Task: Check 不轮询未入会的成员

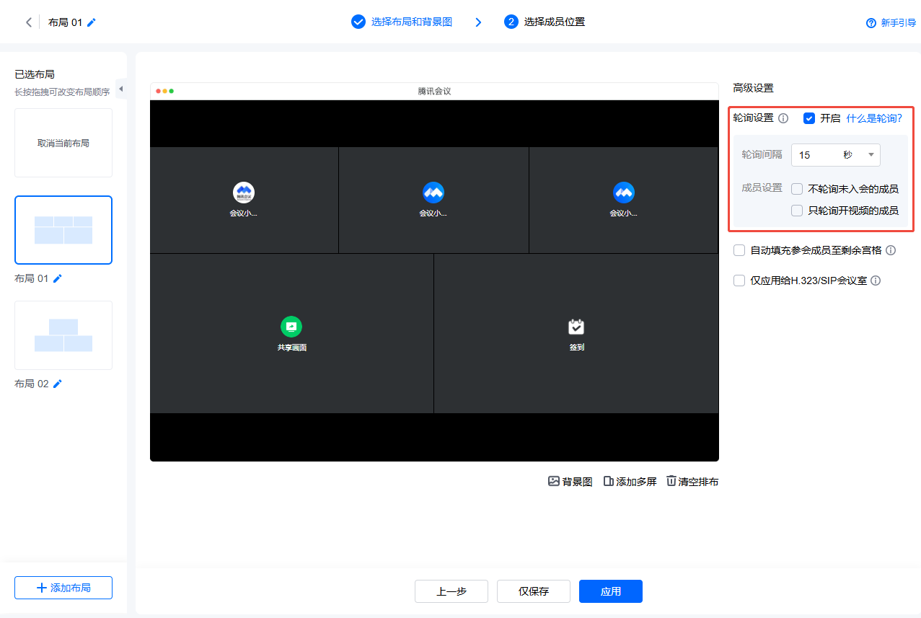Action: point(797,189)
